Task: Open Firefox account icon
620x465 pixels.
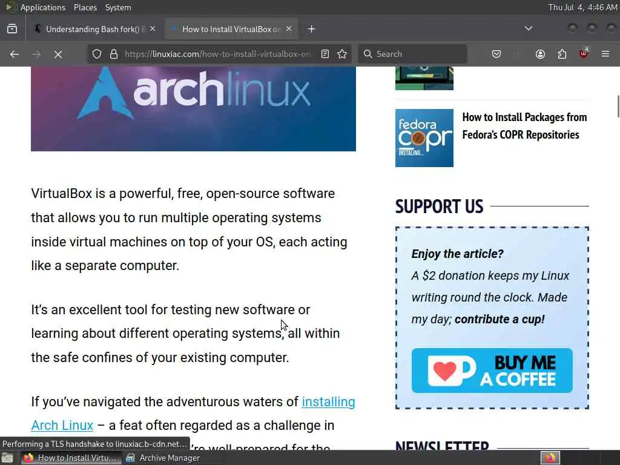Action: 540,54
